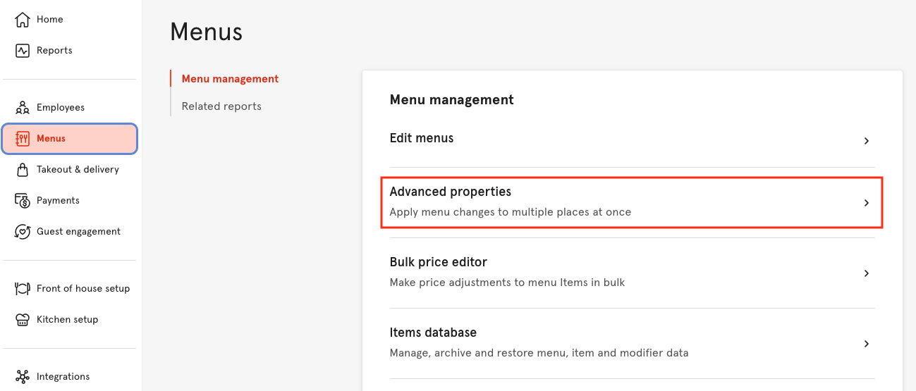Select the Menu management tab
This screenshot has width=916, height=391.
[230, 79]
